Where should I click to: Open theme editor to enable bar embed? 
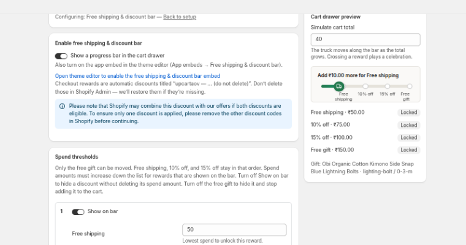pyautogui.click(x=137, y=76)
